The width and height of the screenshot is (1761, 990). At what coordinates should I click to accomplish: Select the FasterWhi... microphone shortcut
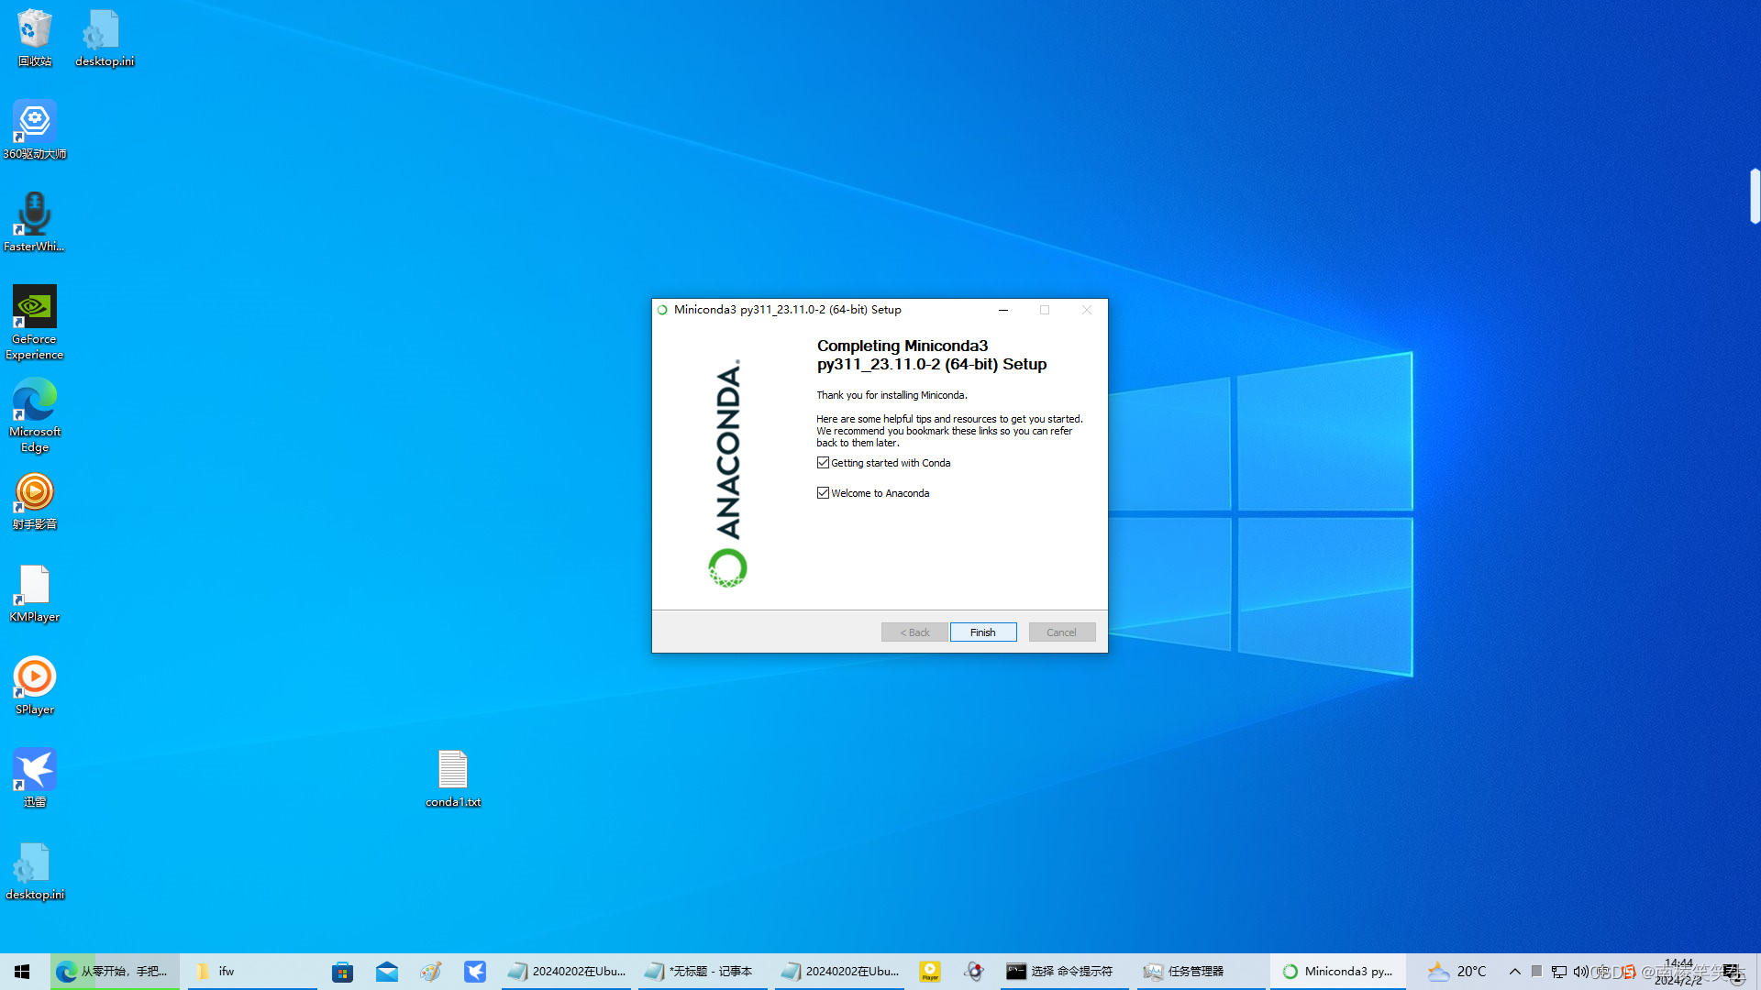coord(35,223)
